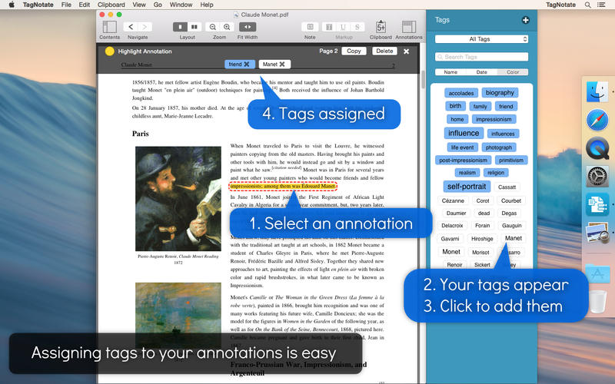
Task: Open the View menu
Action: tap(139, 5)
